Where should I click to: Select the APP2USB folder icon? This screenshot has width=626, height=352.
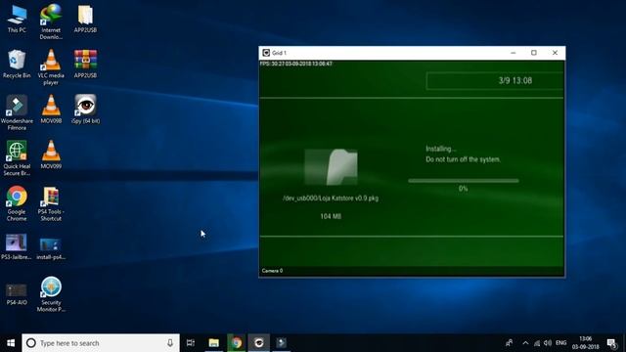85,19
